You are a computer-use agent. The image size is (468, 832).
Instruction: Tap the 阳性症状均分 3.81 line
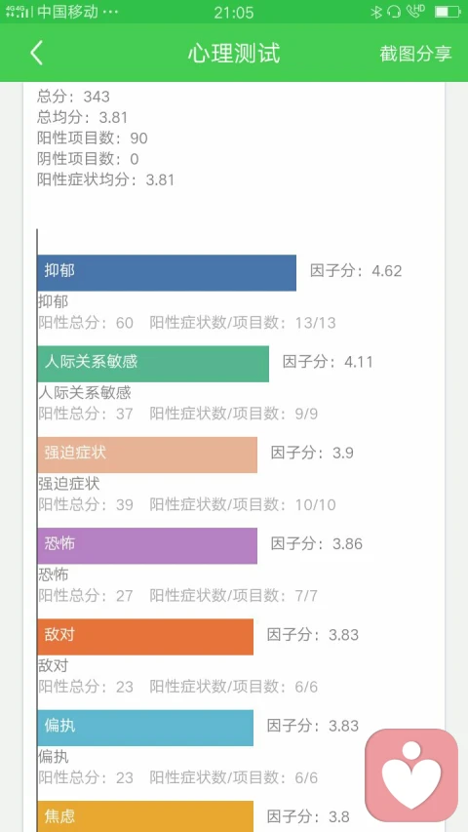tap(105, 179)
